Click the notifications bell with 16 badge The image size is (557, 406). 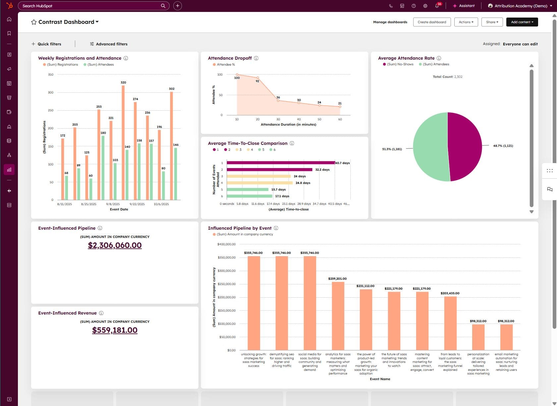click(x=437, y=6)
